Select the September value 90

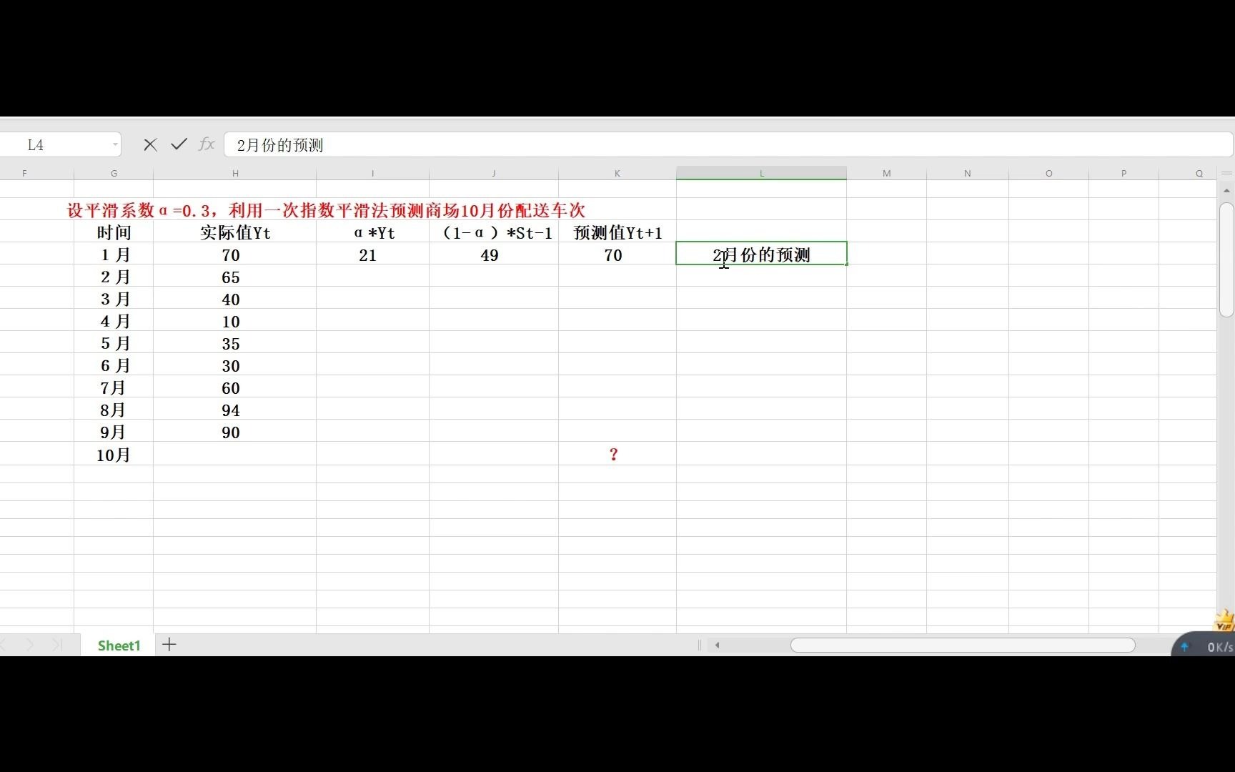235,432
